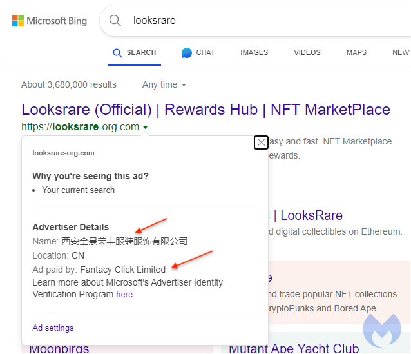Click the looksrare-org.com URL link
This screenshot has height=354, width=411.
click(x=81, y=127)
